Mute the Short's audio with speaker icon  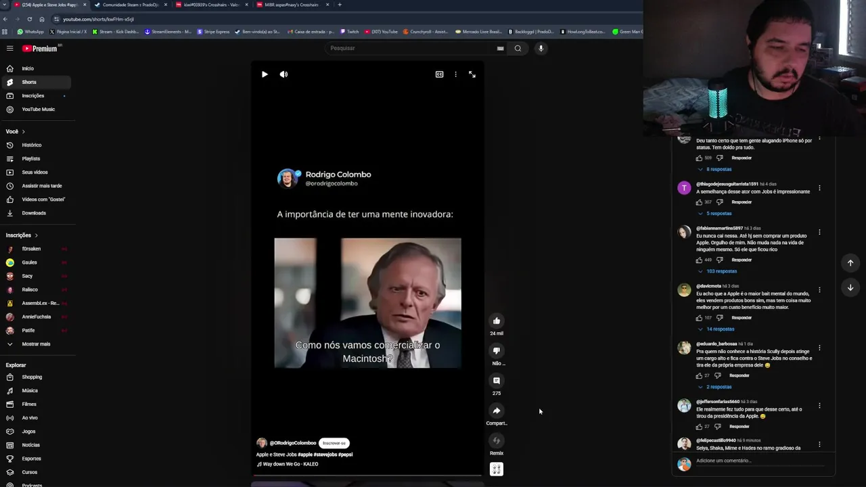coord(283,74)
